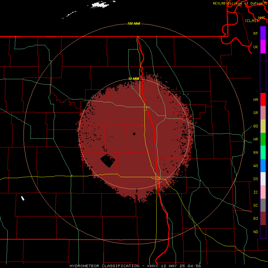Click the black diamond-shaped data gap
Viewport: 268px width, 268px height.
pos(108,161)
